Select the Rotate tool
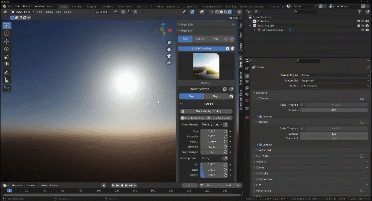Viewport: 372px width, 201px height. (6, 49)
